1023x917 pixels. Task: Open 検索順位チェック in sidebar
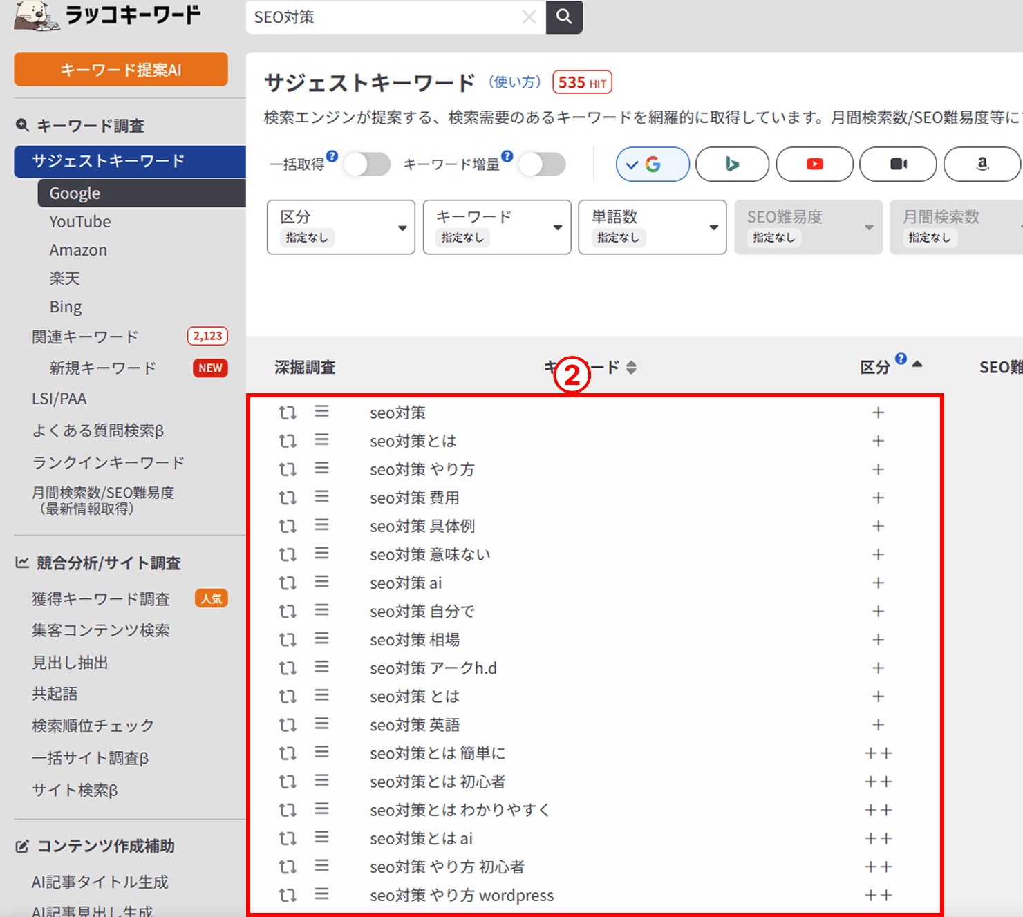93,726
